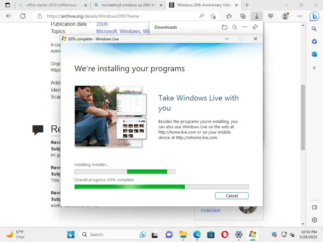Screen dimensions: 323x242
Task: Cancel the Windows Live installation
Action: pyautogui.click(x=232, y=196)
